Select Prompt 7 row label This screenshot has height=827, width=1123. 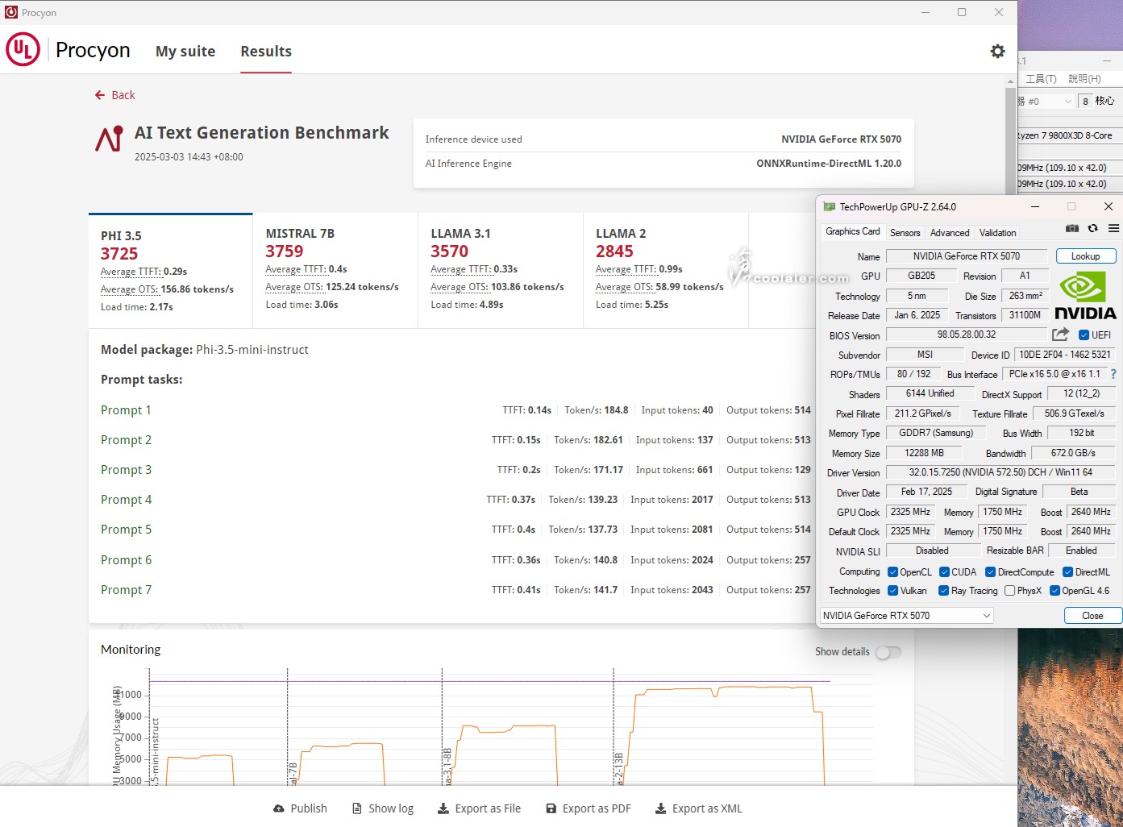pos(126,590)
